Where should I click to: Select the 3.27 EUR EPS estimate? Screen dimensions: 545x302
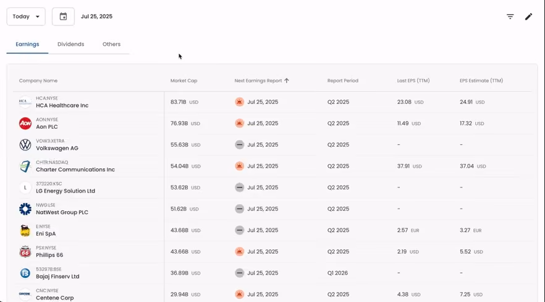471,230
